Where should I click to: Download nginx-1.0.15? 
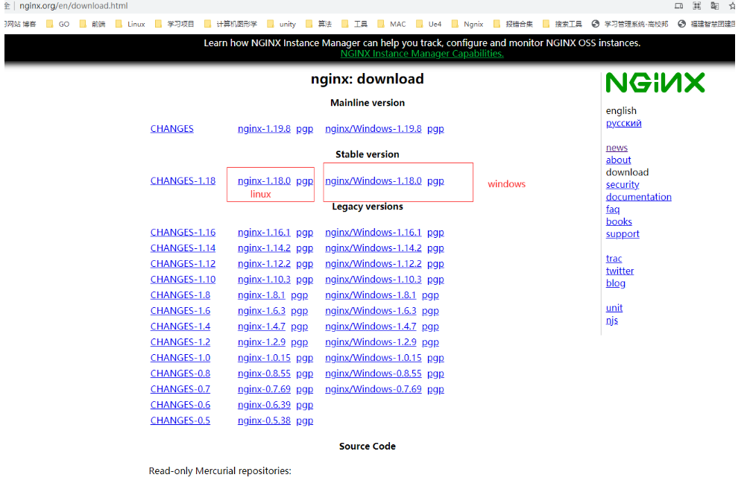click(264, 358)
